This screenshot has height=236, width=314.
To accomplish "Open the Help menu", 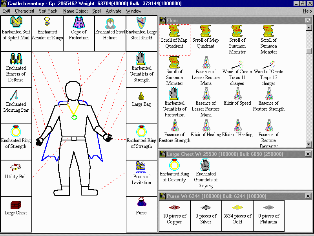I will (307, 11).
